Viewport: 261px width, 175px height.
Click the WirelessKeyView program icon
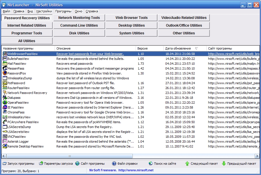point(5,117)
